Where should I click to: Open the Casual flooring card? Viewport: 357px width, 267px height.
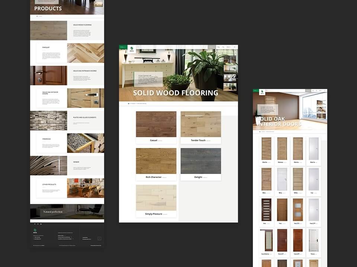156,127
